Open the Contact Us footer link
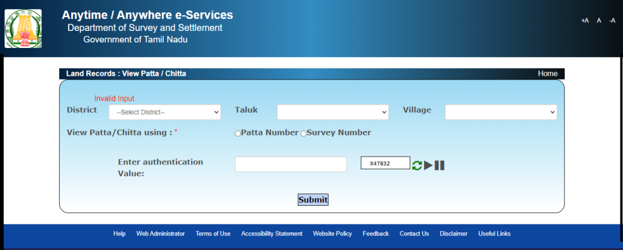This screenshot has height=250, width=623. (x=414, y=234)
